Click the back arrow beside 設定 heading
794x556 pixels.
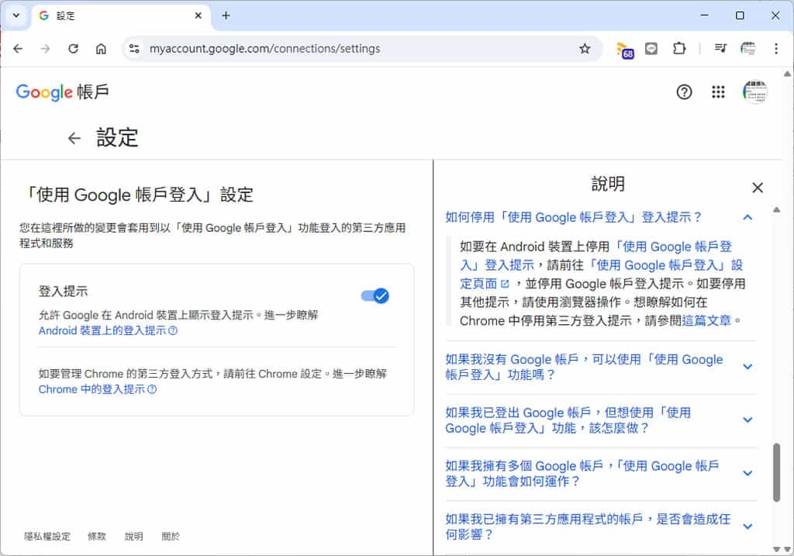pyautogui.click(x=74, y=138)
